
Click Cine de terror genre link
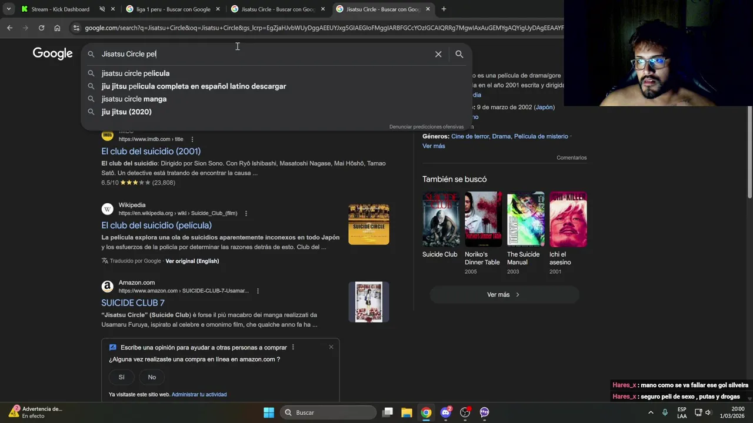pyautogui.click(x=470, y=136)
